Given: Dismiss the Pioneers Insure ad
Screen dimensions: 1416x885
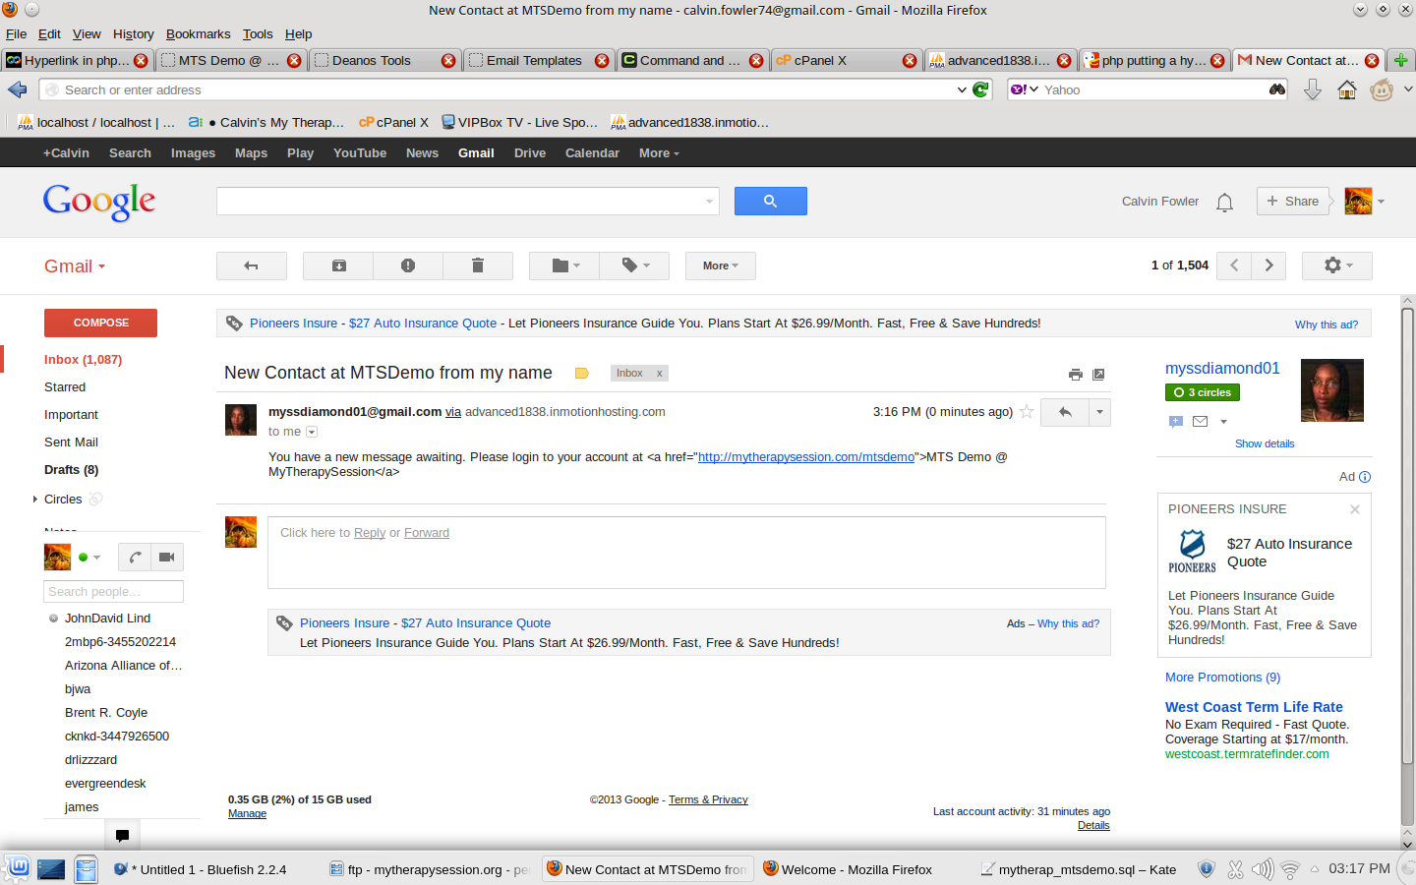Looking at the screenshot, I should pos(1355,509).
